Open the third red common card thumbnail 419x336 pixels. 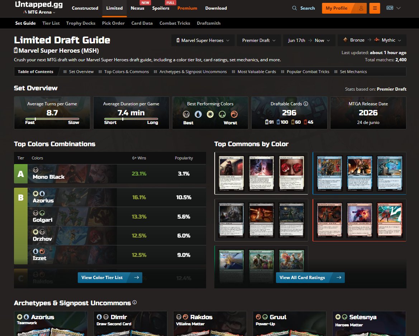[x=390, y=220]
